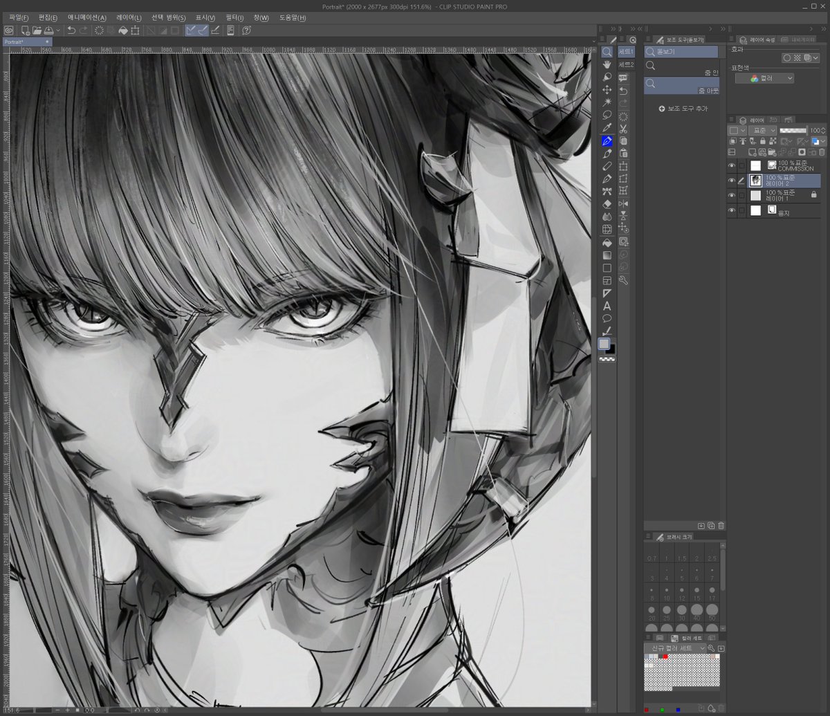Switch to 세트2 quick access tab
This screenshot has height=716, width=830.
(x=627, y=64)
